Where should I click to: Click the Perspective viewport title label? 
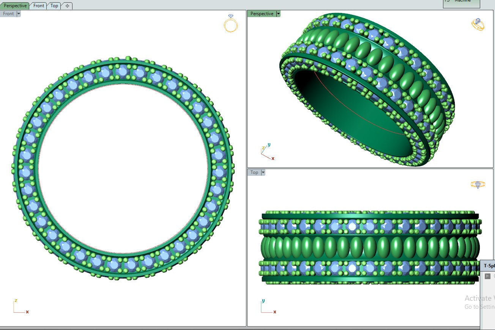pyautogui.click(x=262, y=14)
